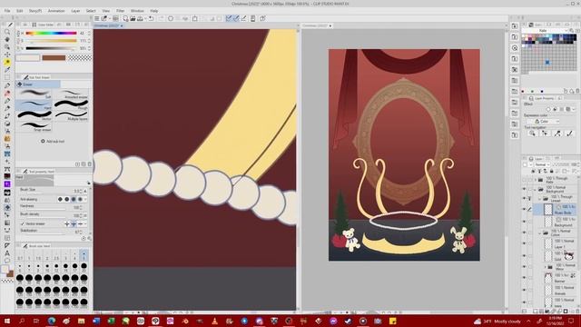The width and height of the screenshot is (581, 327).
Task: Choose brush size 5 preset
Action: pyautogui.click(x=84, y=256)
